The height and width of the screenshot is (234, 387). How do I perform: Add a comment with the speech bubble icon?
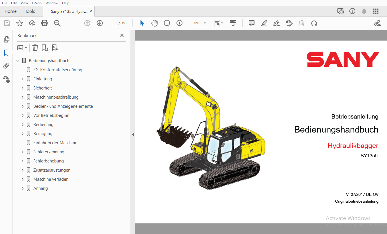coord(252,23)
